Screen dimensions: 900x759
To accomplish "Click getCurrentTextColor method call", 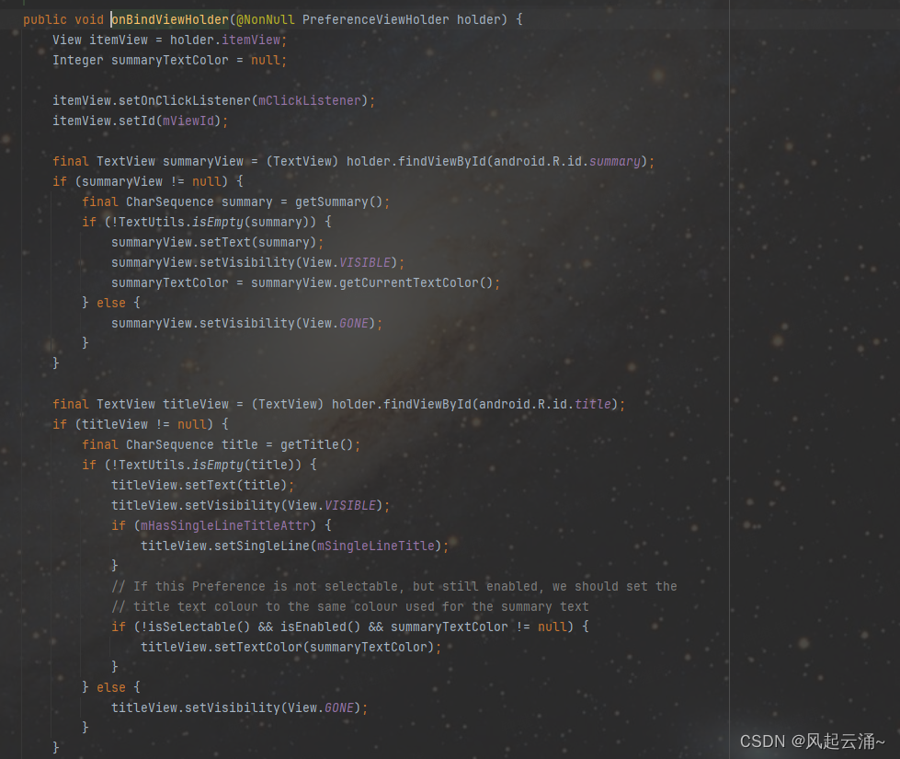I will point(414,282).
